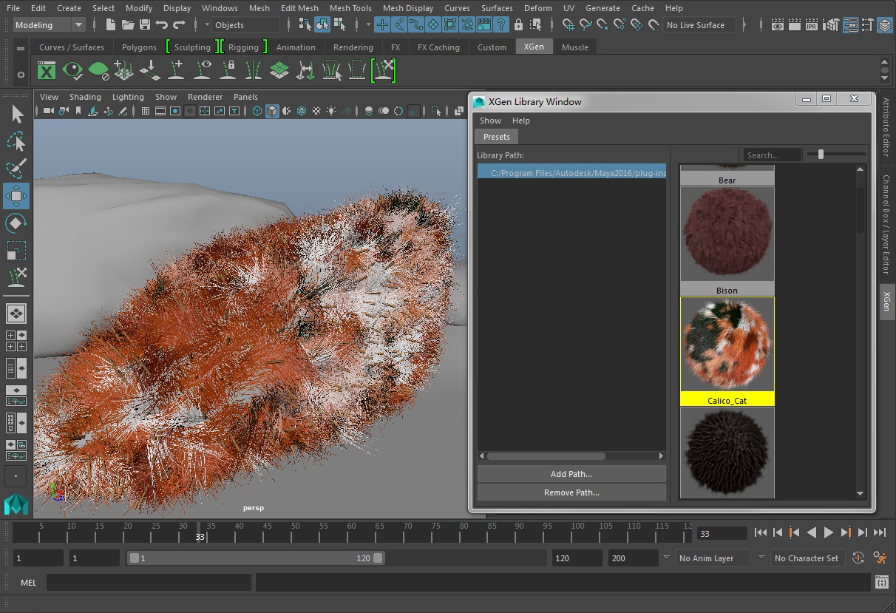Click the Add Path... button
896x613 pixels.
point(571,474)
